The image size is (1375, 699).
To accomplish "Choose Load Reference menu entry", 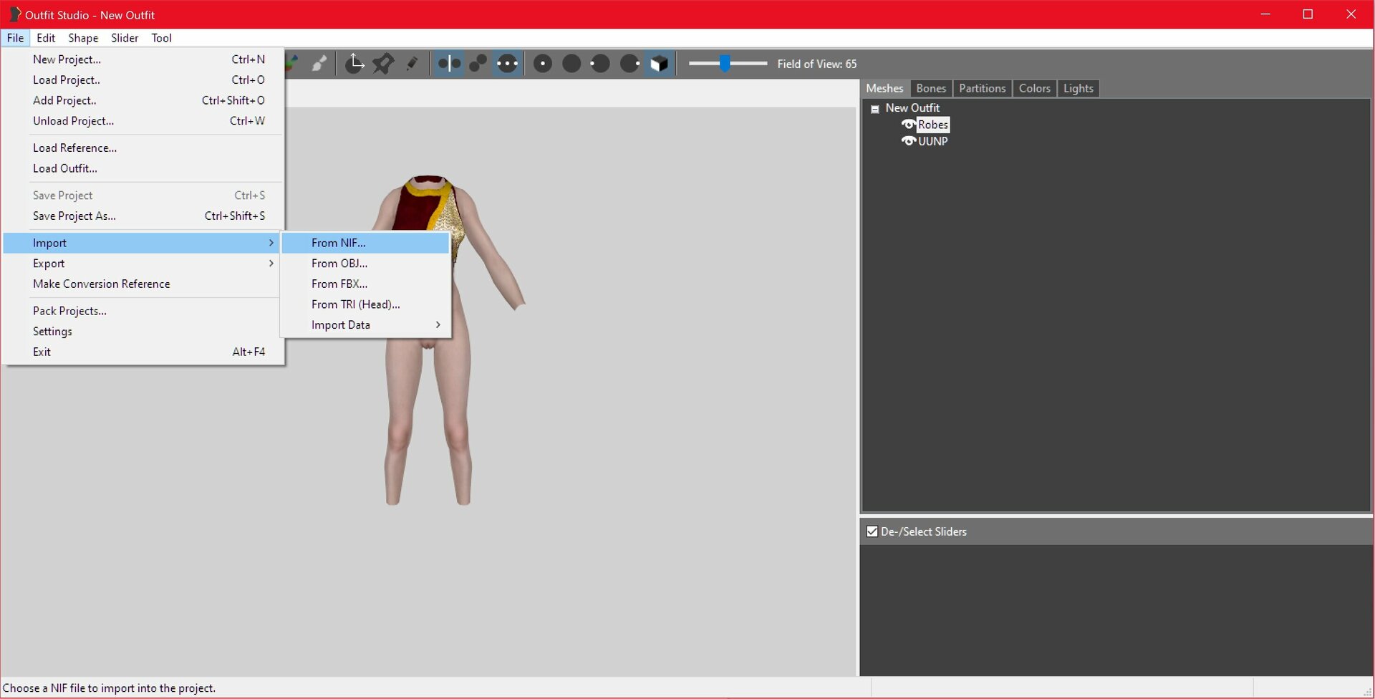I will click(x=143, y=148).
